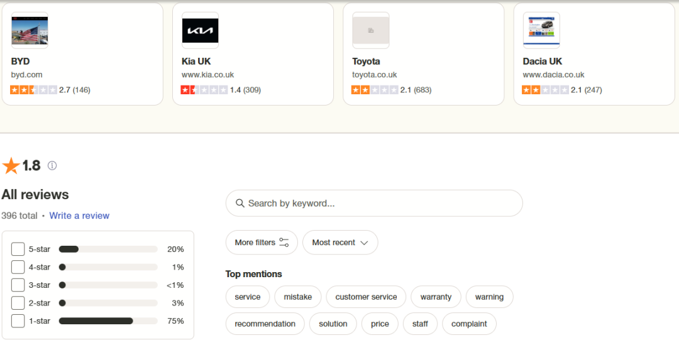Click the '396 total' review count

pyautogui.click(x=19, y=216)
